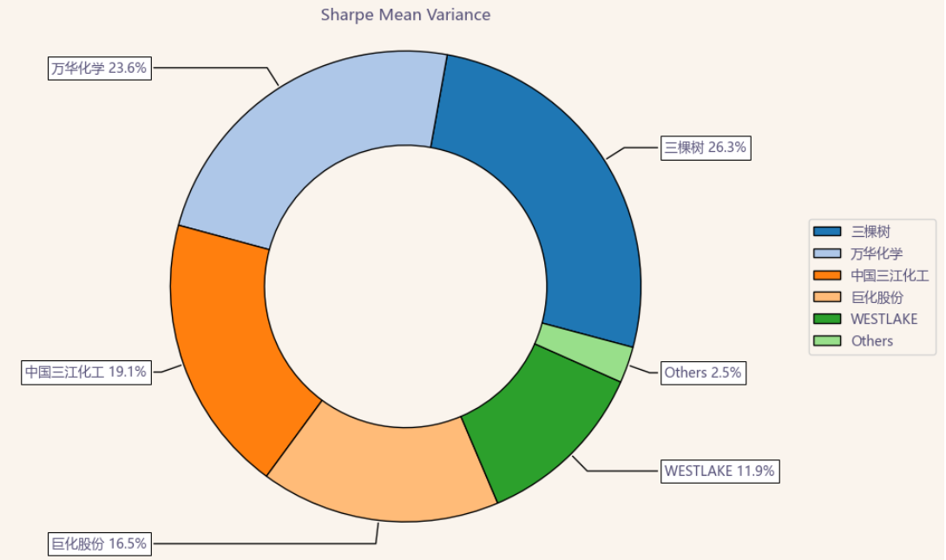Click the light blue legend swatch for 万华化学

click(x=826, y=253)
